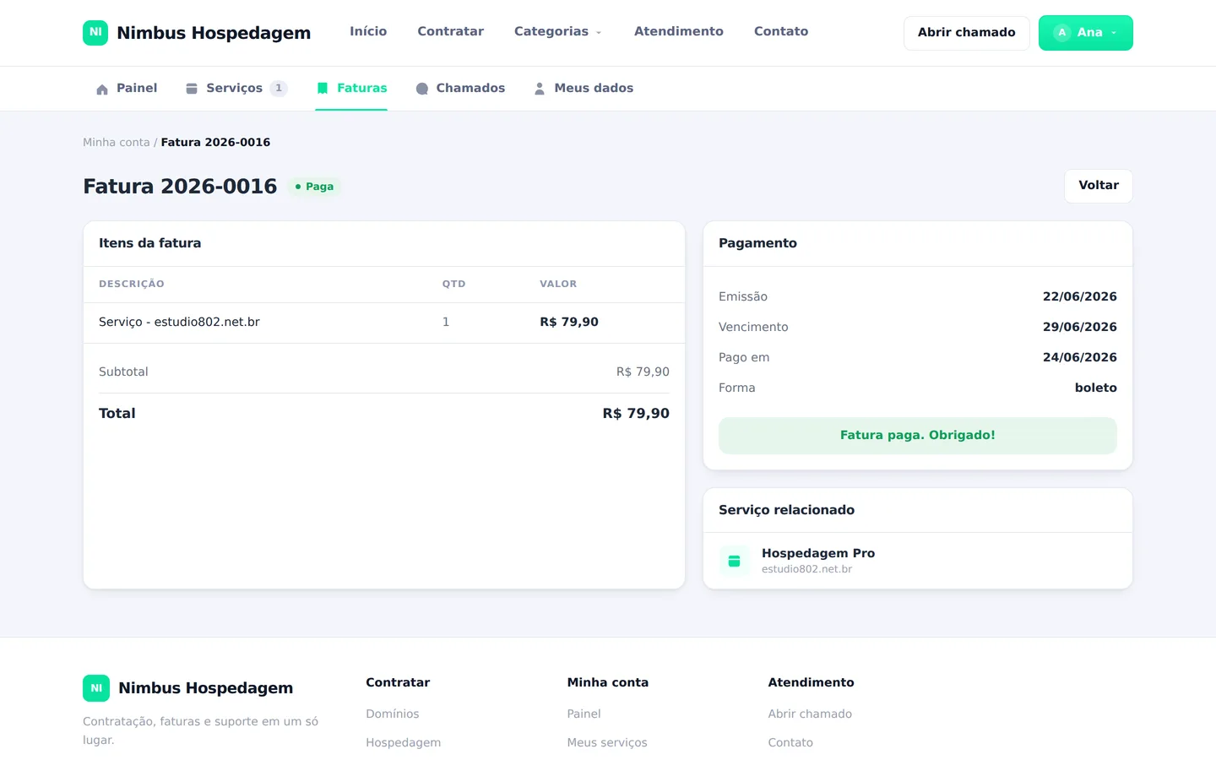Open Atendimento in the top navigation

click(679, 32)
